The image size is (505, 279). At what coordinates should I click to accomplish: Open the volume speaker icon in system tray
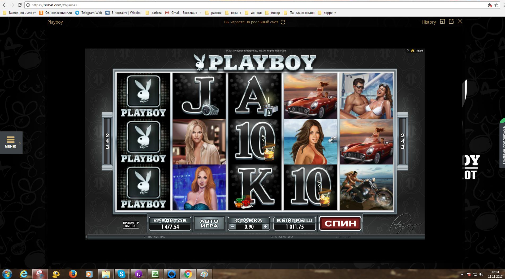tap(482, 274)
